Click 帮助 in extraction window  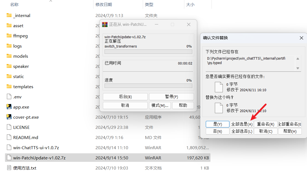point(183,106)
